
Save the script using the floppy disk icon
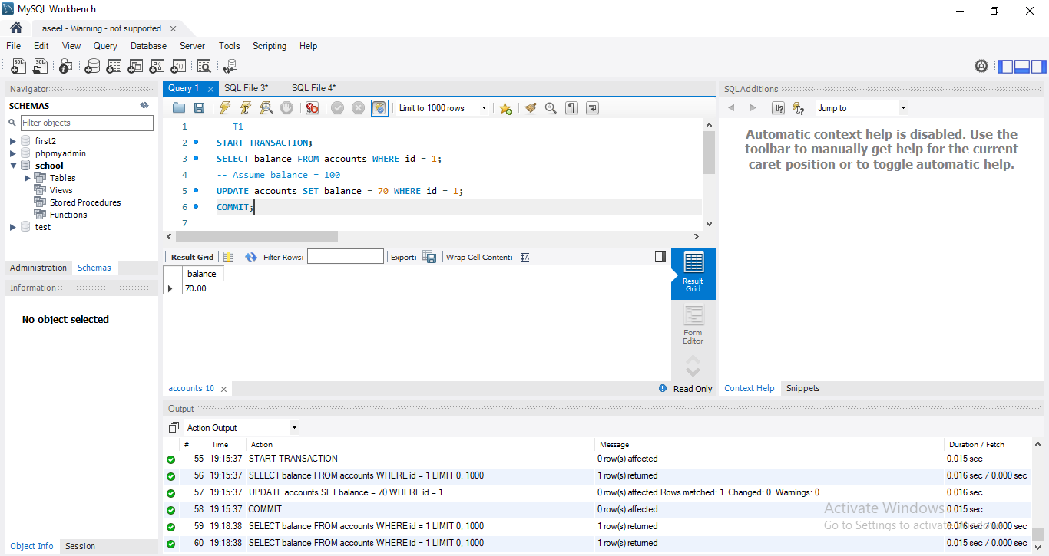(199, 108)
